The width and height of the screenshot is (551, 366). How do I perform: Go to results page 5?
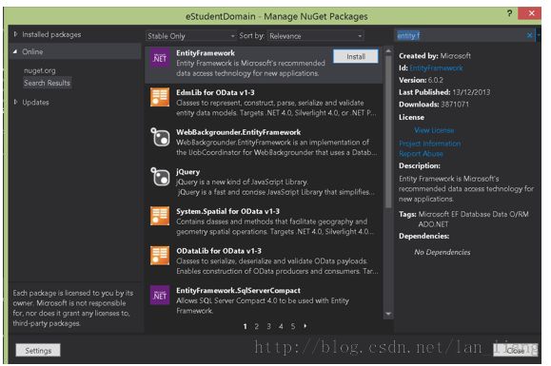[293, 326]
